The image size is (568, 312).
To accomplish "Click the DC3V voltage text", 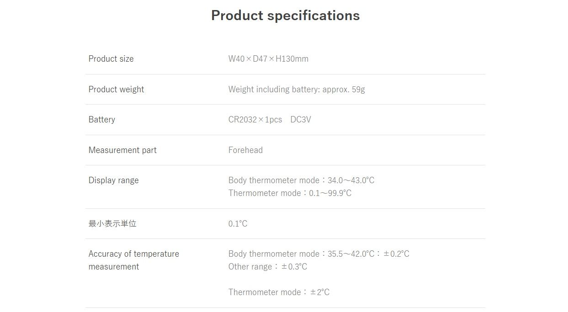I will coord(301,120).
